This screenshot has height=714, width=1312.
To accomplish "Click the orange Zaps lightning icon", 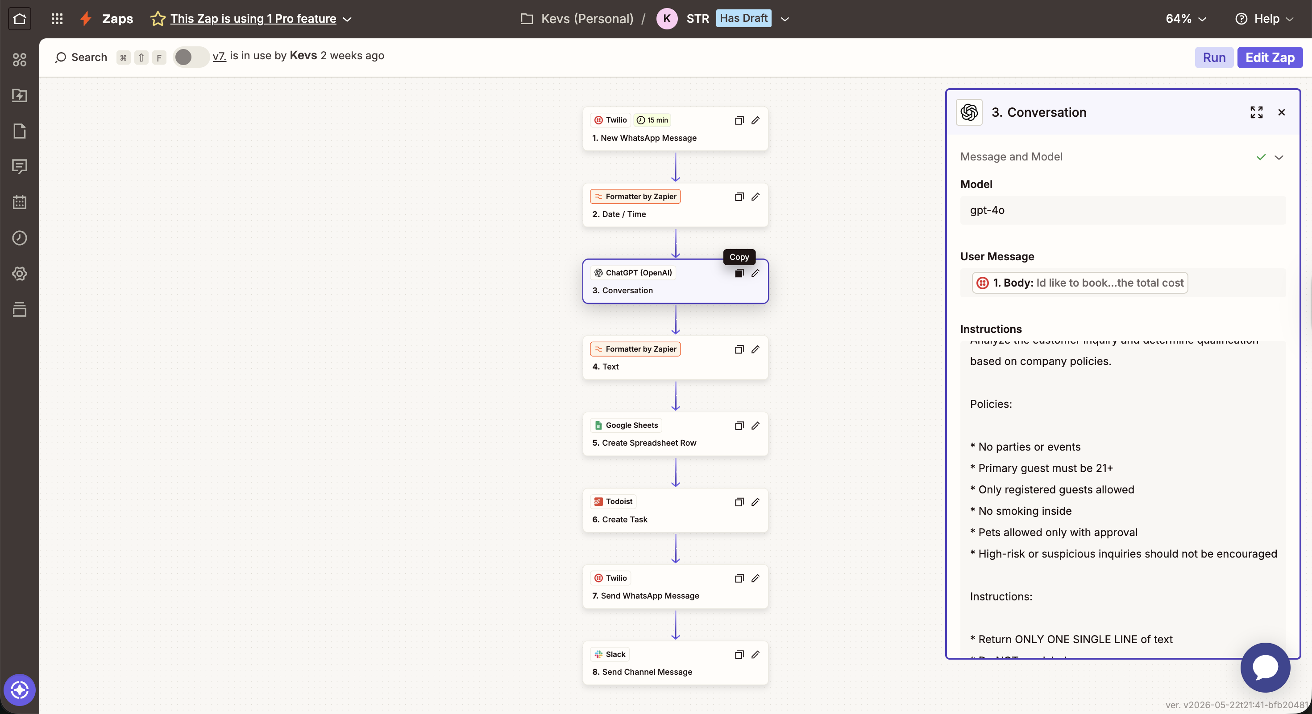I will (86, 19).
